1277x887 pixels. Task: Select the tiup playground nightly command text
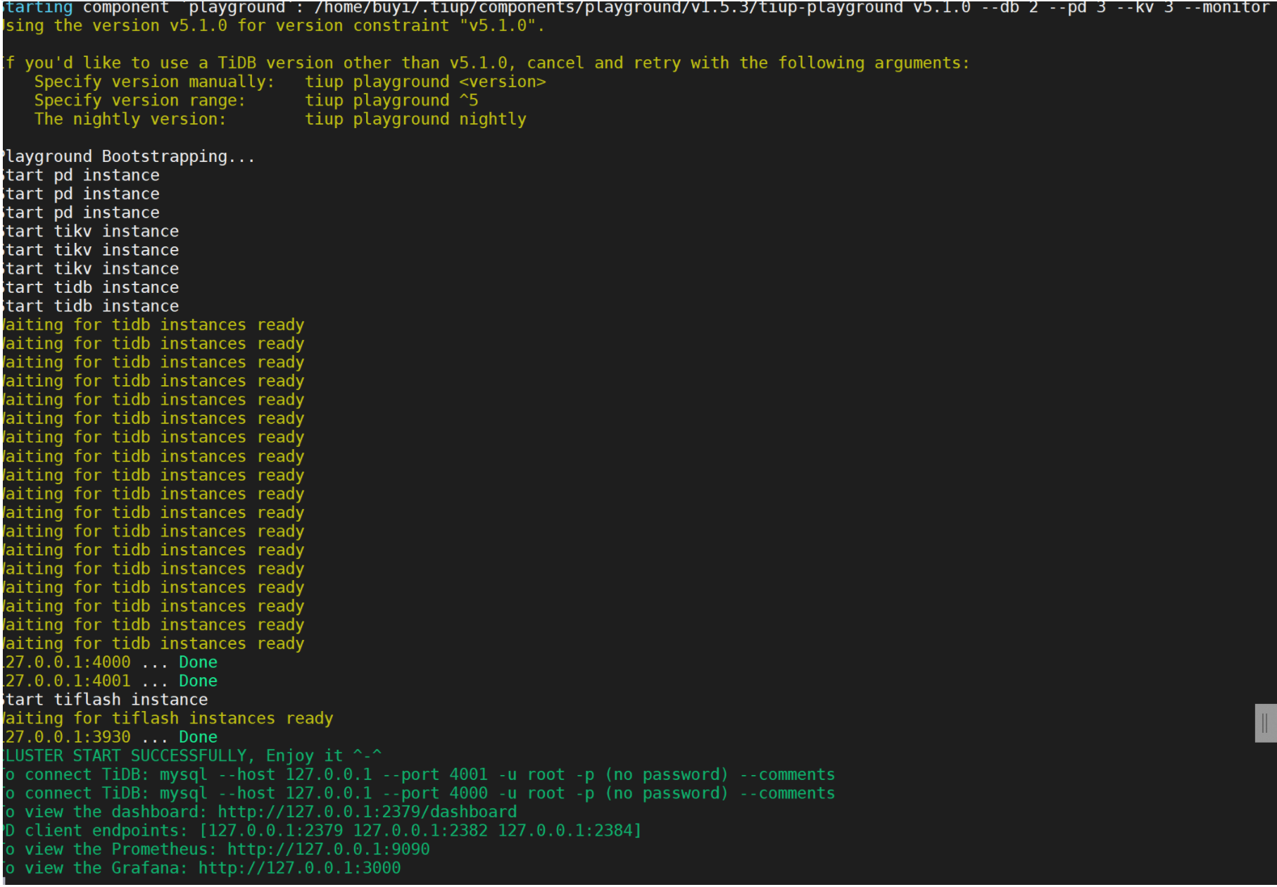click(x=415, y=118)
